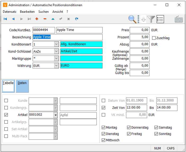
Task: Enable the Zuschlag checkbox
Action: 154,38
